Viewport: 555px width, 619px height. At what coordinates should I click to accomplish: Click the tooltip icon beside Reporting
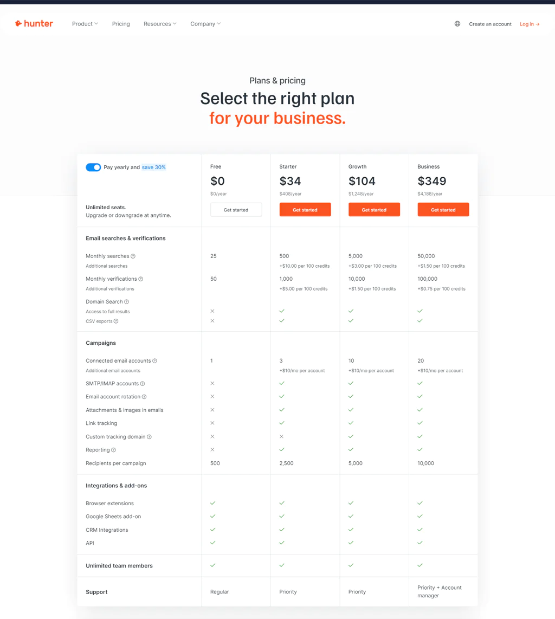coord(114,449)
